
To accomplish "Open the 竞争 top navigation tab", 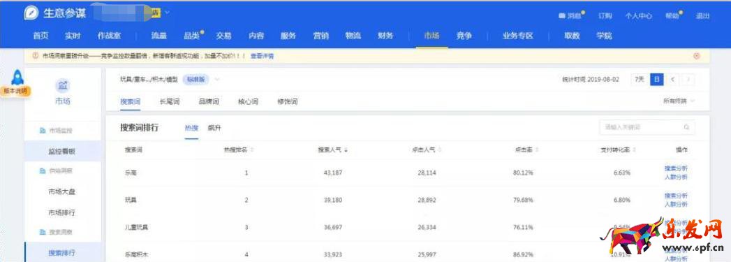I will click(x=464, y=36).
